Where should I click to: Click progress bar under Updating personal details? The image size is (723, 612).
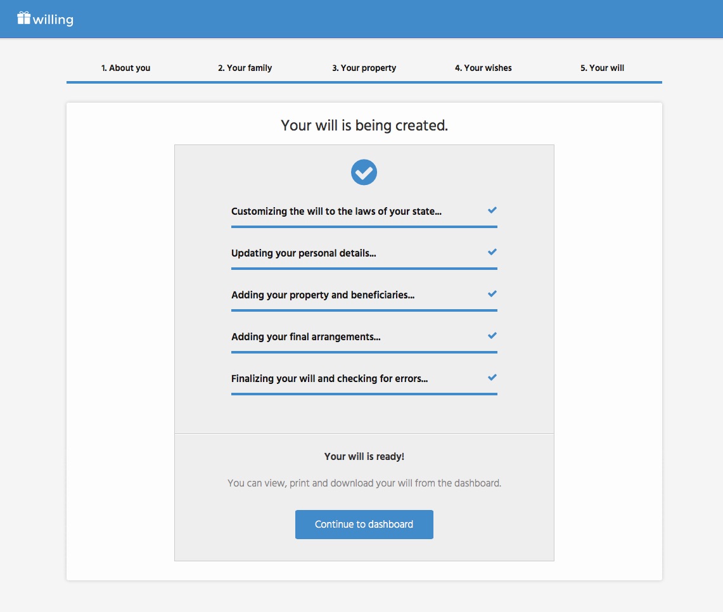(364, 269)
